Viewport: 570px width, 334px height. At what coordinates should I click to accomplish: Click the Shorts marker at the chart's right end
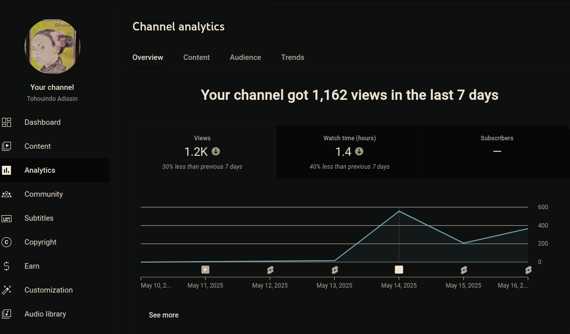(x=528, y=270)
